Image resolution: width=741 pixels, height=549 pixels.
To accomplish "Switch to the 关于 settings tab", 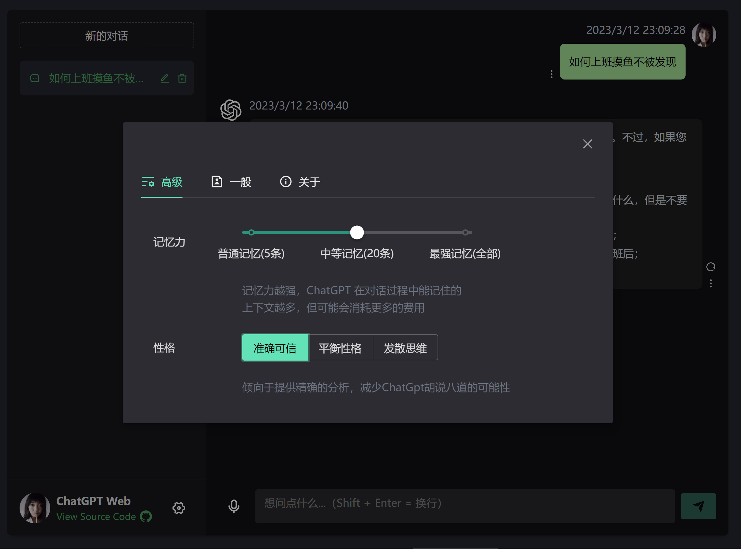I will [x=300, y=182].
